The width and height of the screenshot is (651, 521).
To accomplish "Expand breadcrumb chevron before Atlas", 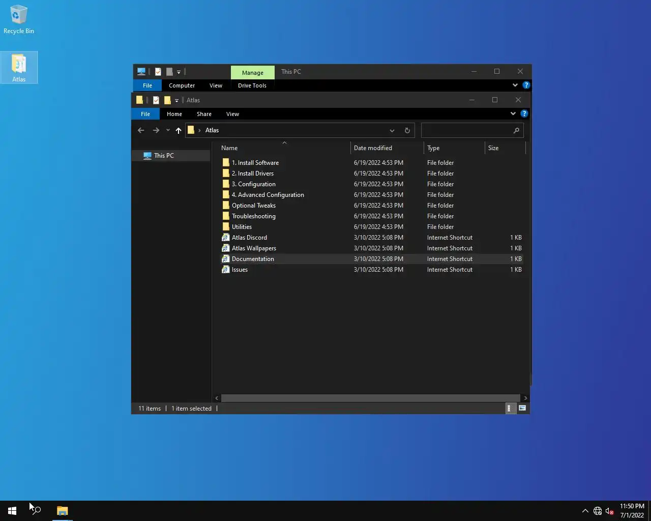I will (x=199, y=130).
